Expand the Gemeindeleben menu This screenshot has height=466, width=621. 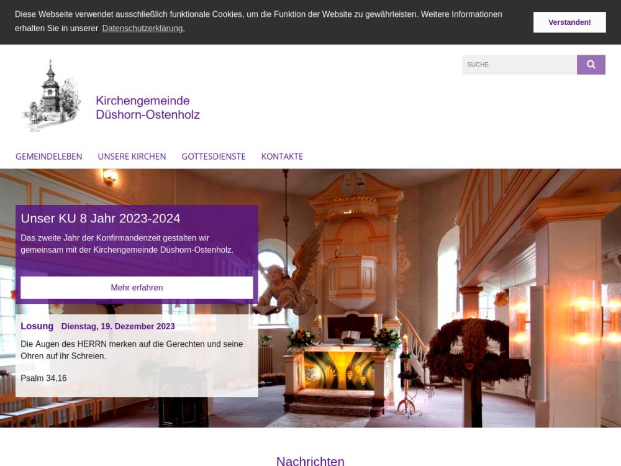[x=49, y=157]
